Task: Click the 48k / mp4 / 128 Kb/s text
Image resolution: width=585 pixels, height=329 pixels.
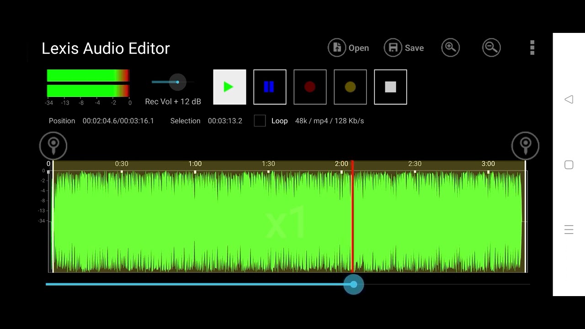Action: (x=330, y=121)
